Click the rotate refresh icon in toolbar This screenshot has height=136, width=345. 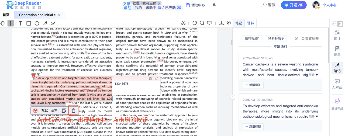pyautogui.click(x=195, y=23)
